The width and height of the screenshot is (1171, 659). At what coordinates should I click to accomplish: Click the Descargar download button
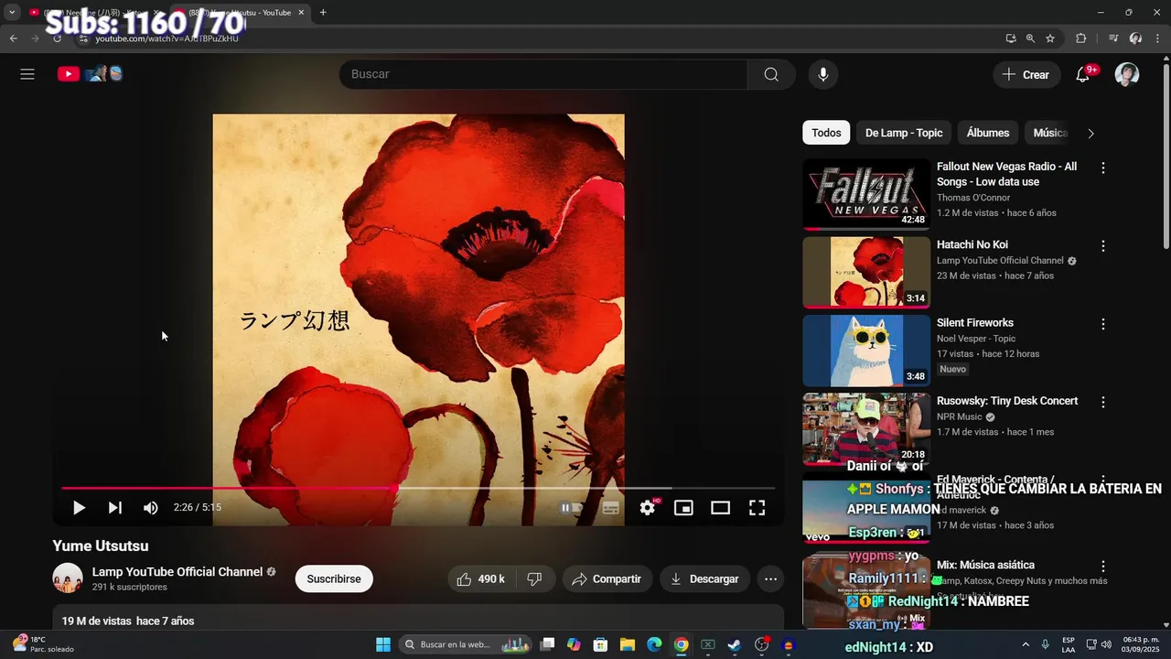(x=704, y=578)
